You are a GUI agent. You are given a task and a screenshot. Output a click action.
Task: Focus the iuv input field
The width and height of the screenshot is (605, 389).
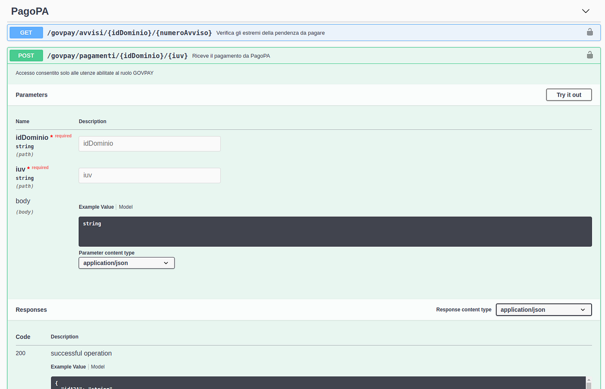pos(150,176)
